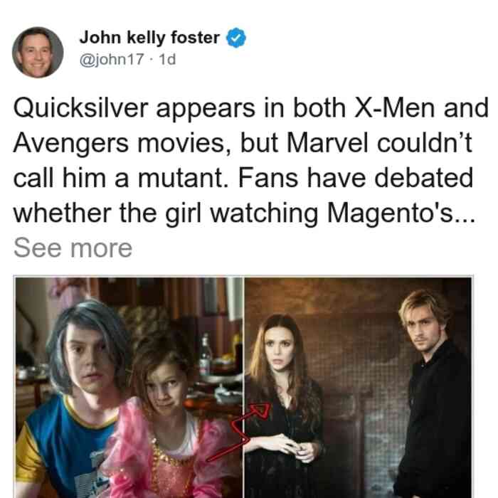Image resolution: width=498 pixels, height=498 pixels.
Task: Open John kelly foster's profile picture
Action: 38,53
